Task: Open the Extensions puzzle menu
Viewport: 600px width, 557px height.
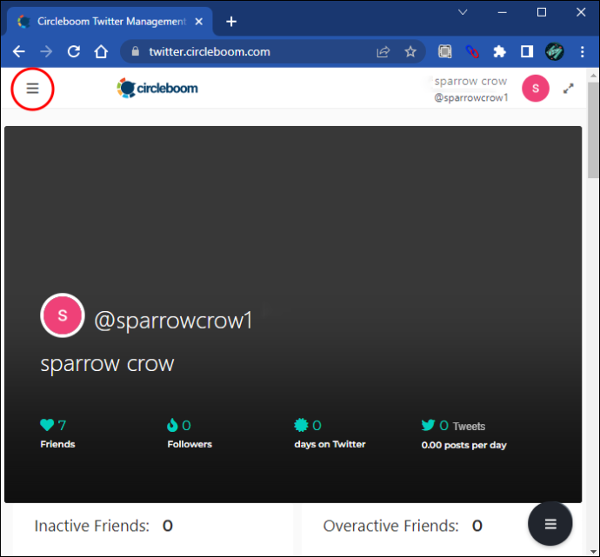Action: (499, 51)
